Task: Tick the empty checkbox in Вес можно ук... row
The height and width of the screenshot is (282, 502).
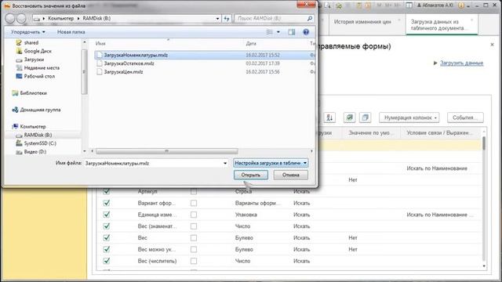Action: pyautogui.click(x=194, y=249)
